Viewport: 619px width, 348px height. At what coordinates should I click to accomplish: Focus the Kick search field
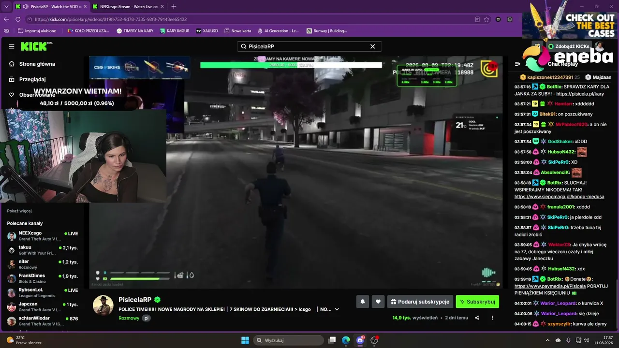coord(309,46)
